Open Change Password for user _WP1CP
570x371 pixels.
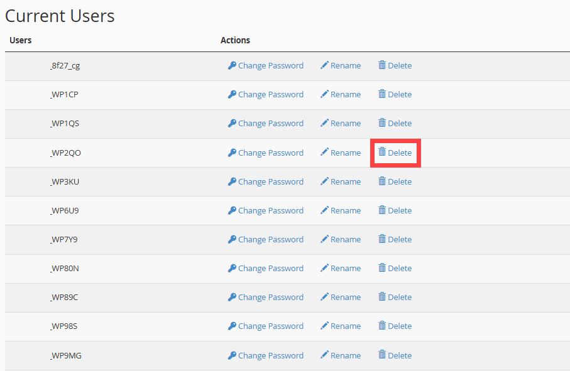pos(270,94)
